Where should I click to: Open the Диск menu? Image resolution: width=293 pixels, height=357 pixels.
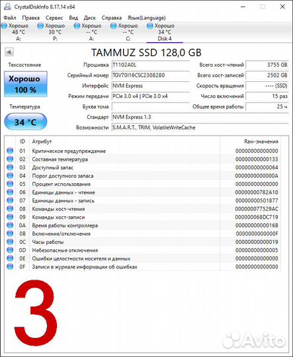point(89,18)
